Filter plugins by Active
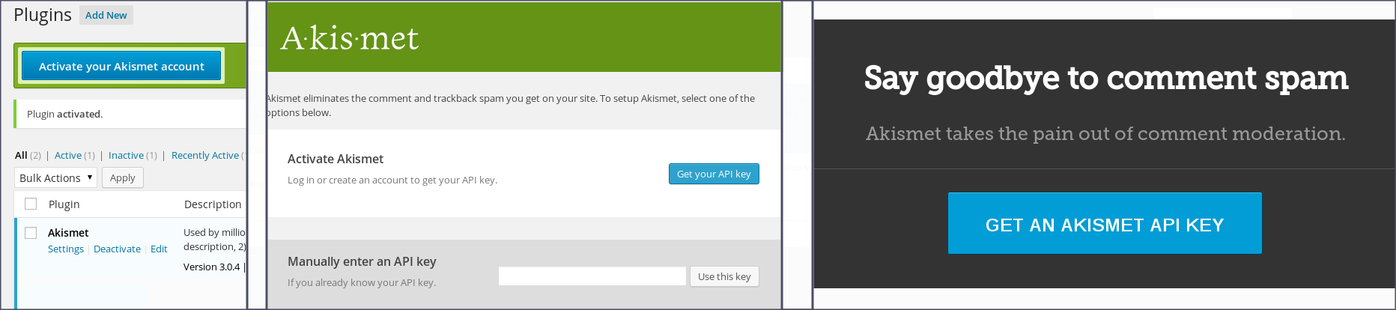 pos(68,155)
